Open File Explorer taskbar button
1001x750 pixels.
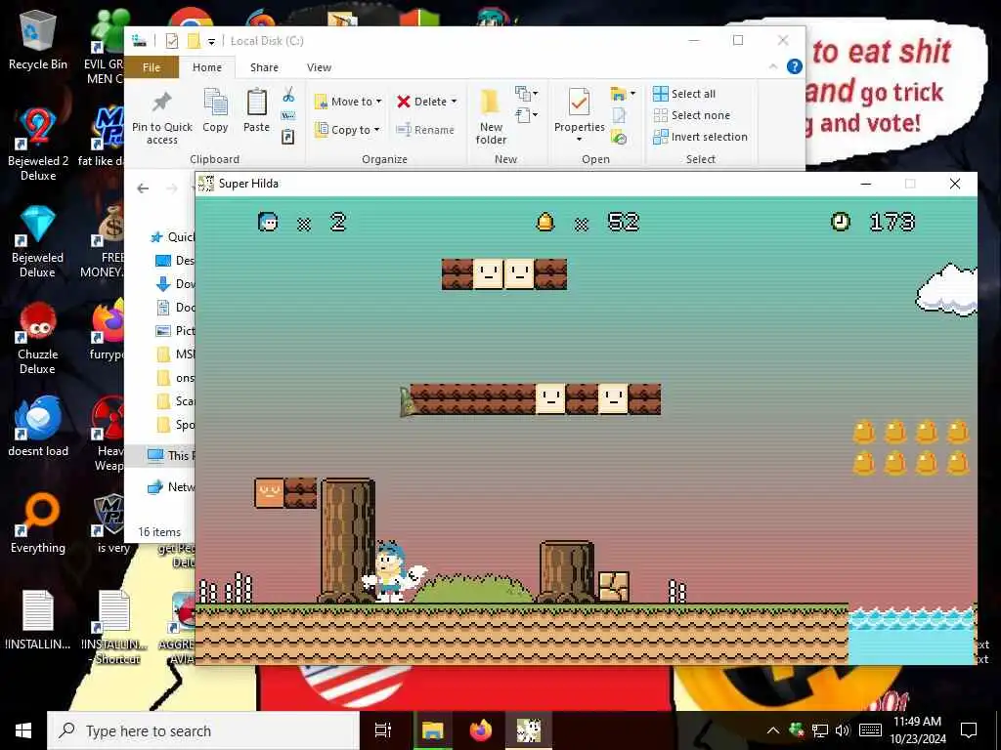(x=432, y=730)
